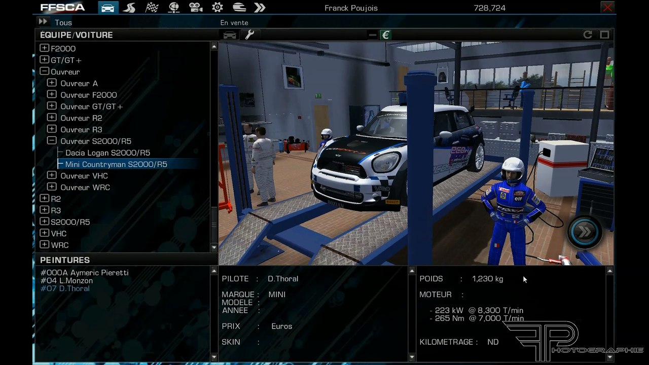Choose paint #07 D.Thoral
This screenshot has width=649, height=365.
(x=65, y=288)
